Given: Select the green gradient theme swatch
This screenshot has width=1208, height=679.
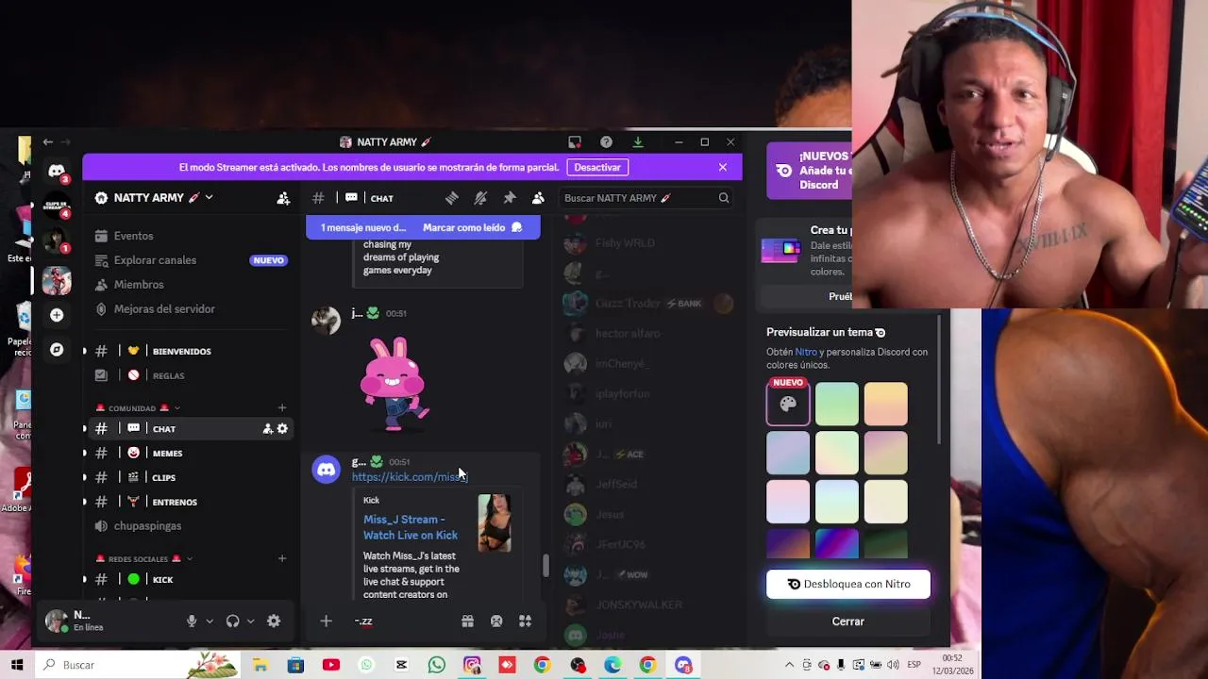Looking at the screenshot, I should [837, 405].
